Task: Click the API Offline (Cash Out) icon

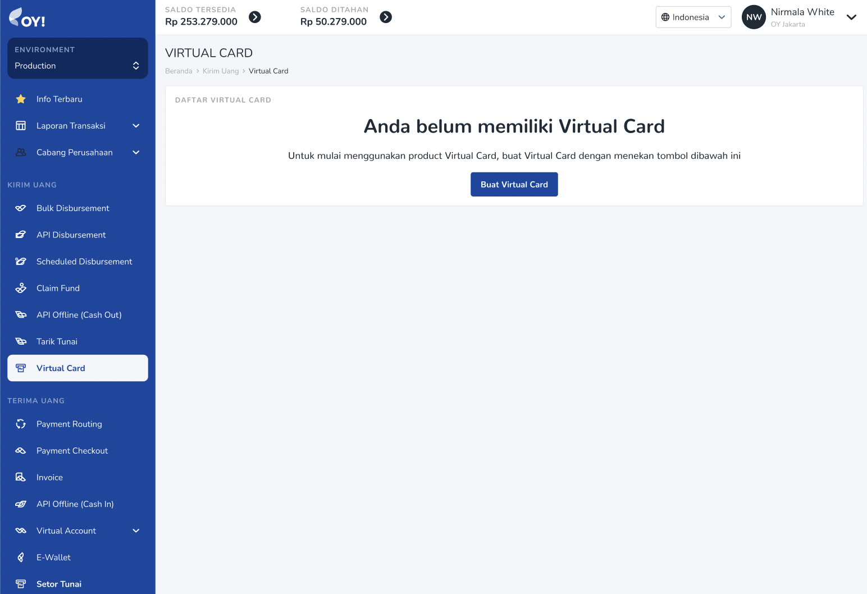Action: pos(21,315)
